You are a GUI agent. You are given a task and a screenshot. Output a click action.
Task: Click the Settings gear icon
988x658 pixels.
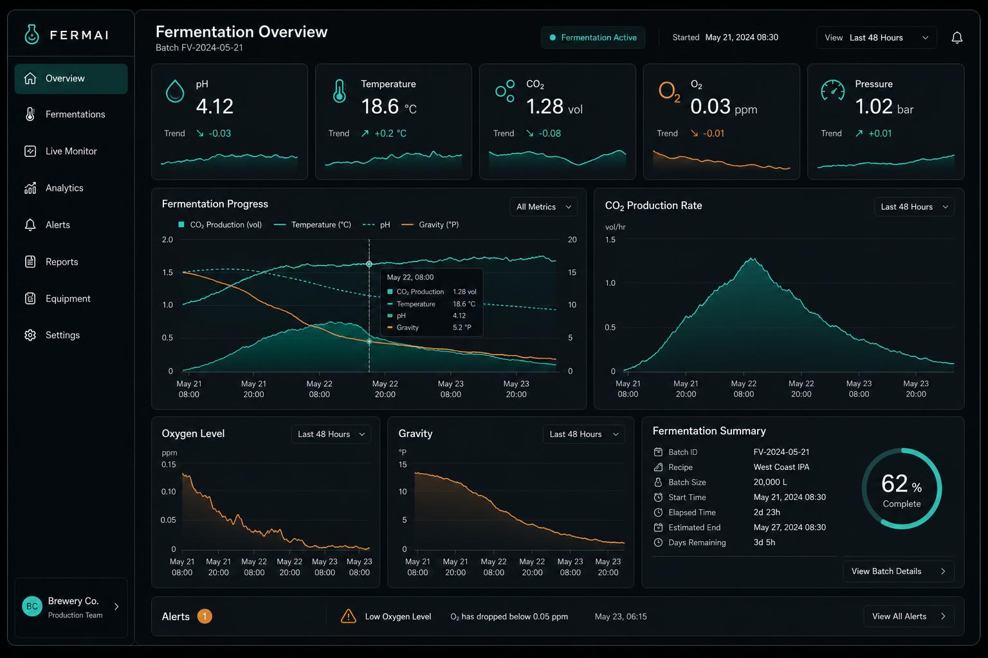pyautogui.click(x=30, y=335)
